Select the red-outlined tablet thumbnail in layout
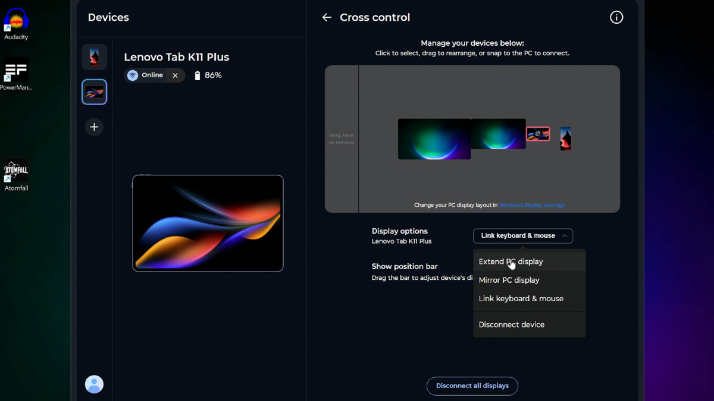 click(538, 134)
